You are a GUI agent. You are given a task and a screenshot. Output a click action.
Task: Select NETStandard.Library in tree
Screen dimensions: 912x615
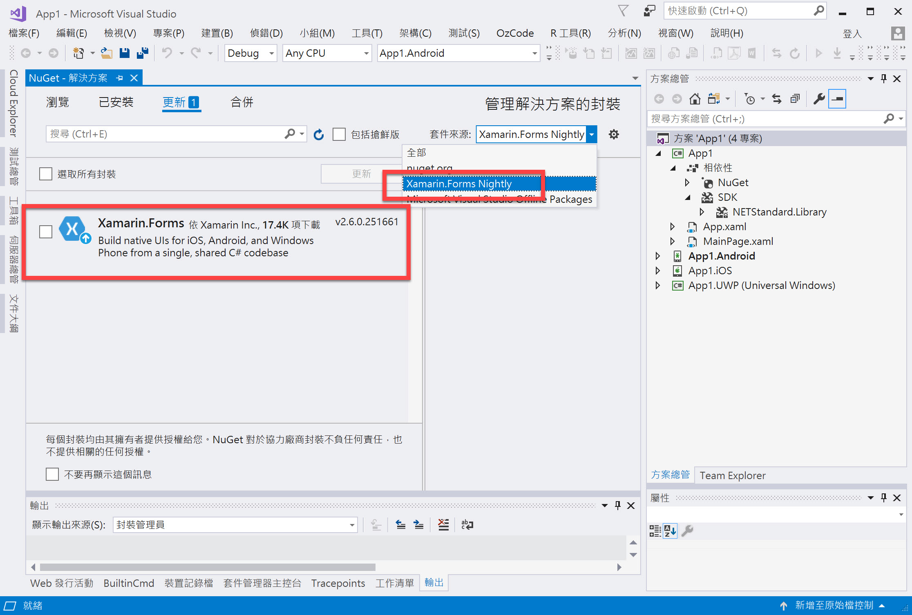click(779, 212)
